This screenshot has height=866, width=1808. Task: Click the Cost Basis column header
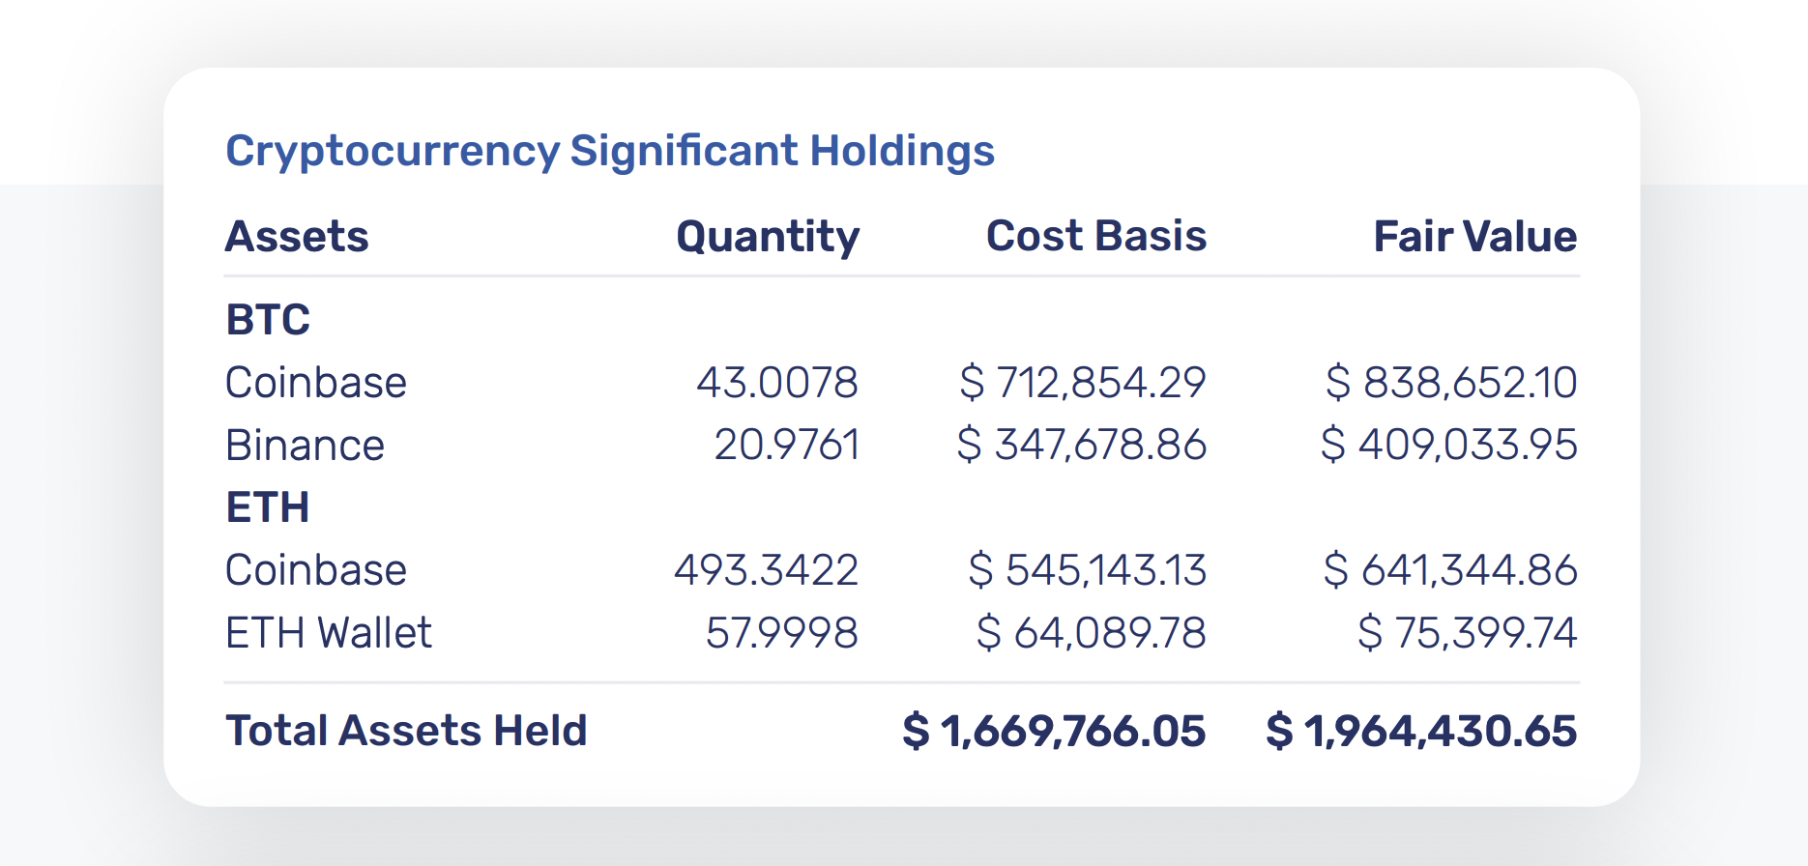(x=1096, y=237)
